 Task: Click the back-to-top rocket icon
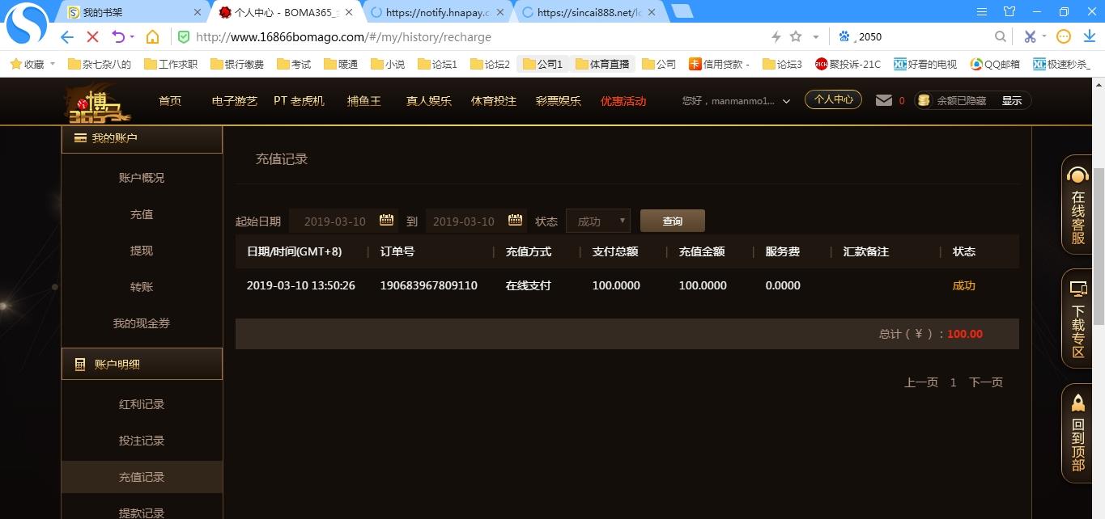[1077, 403]
